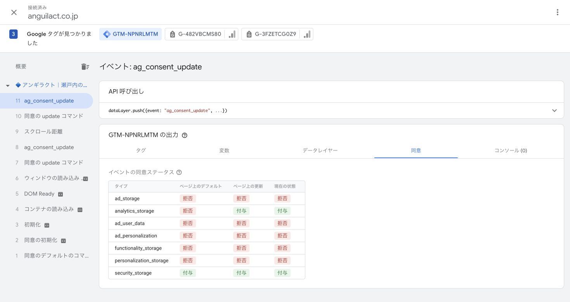Collapse the アンギラクト page tree node

[x=7, y=85]
